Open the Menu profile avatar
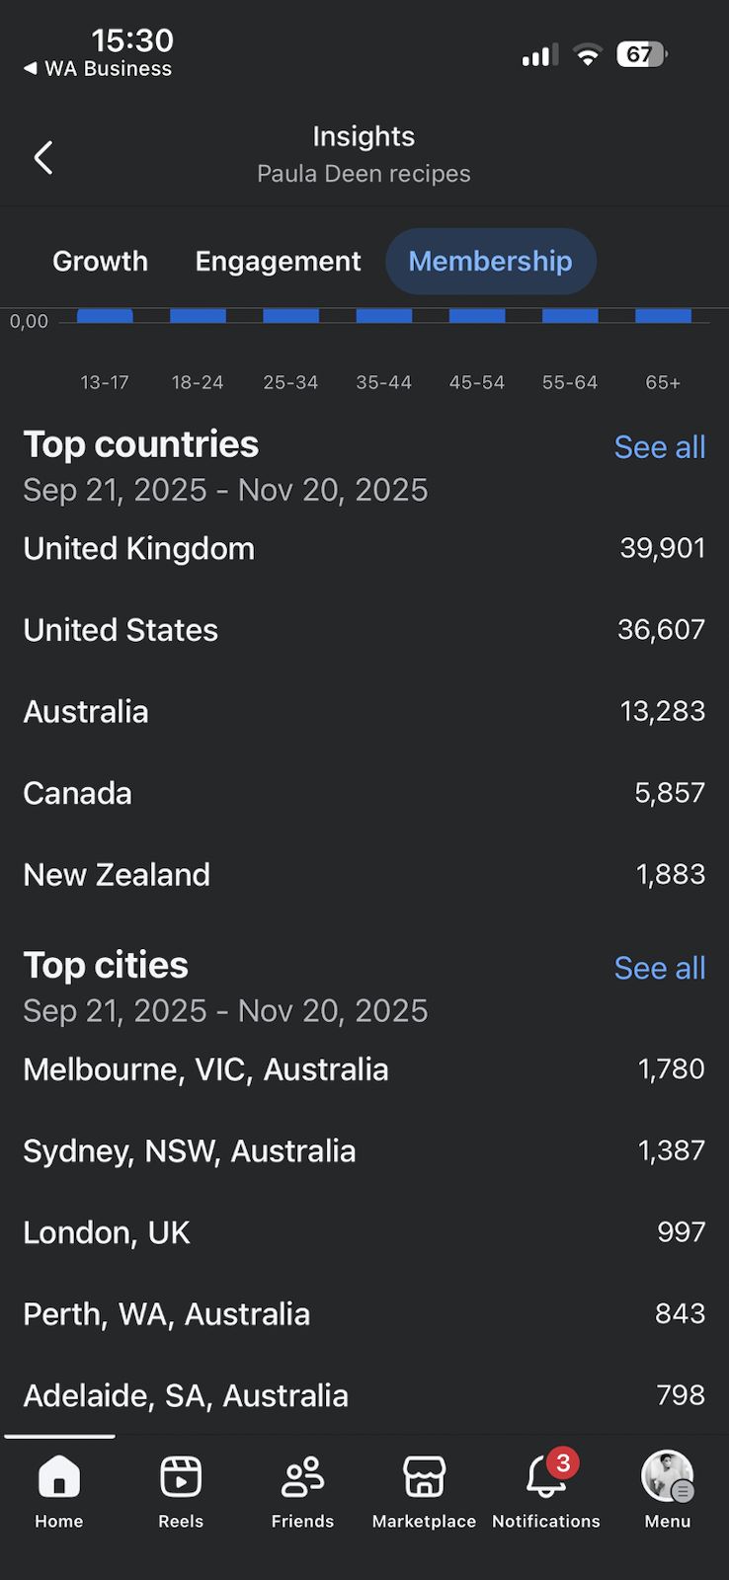 pyautogui.click(x=668, y=1477)
